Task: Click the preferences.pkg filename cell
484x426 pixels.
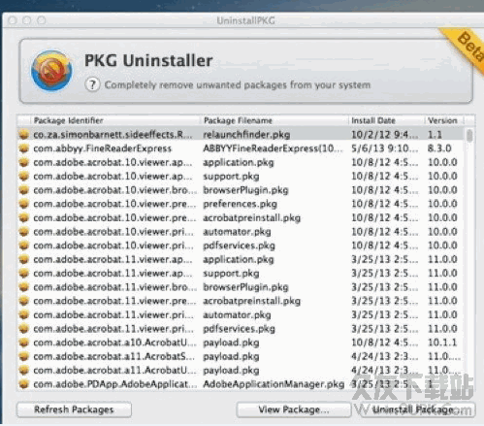Action: (x=240, y=204)
